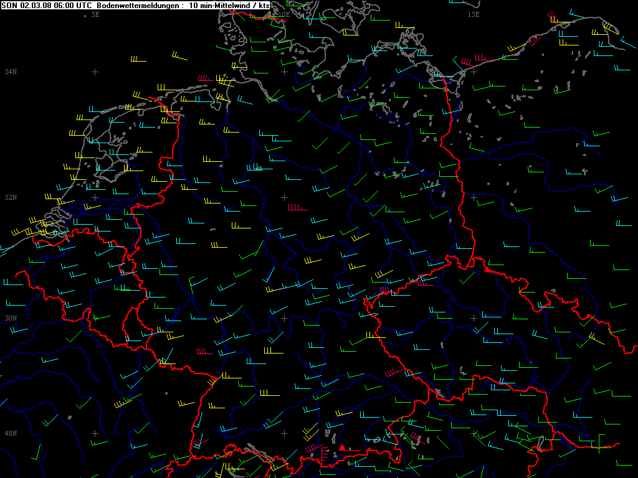This screenshot has width=638, height=478.
Task: Click the grid cross at 52N 10E
Action: pyautogui.click(x=285, y=197)
